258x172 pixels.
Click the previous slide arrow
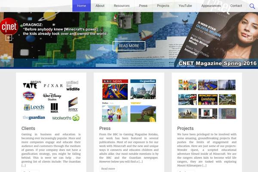[x=9, y=37]
